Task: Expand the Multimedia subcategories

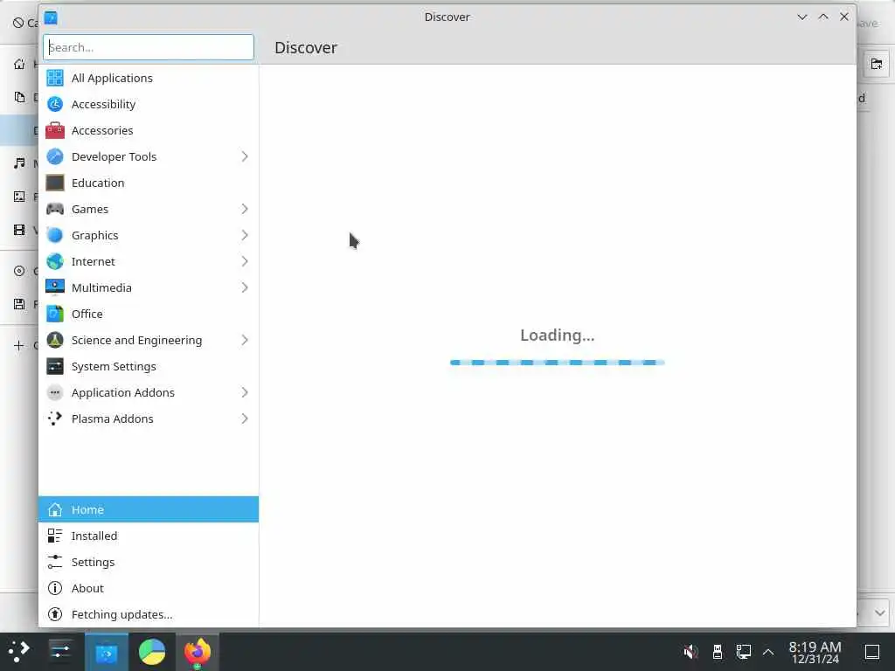Action: (245, 287)
